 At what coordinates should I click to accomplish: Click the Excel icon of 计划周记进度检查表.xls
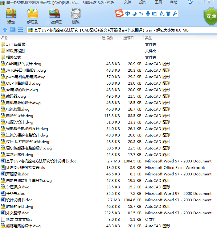point(3,167)
